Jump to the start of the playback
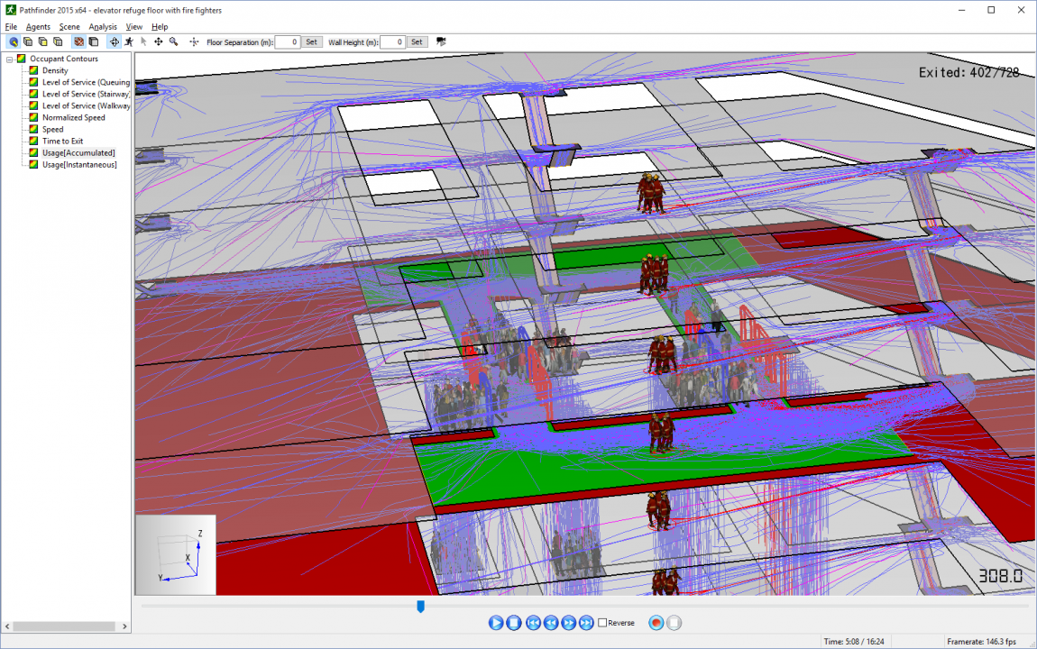 (x=532, y=623)
